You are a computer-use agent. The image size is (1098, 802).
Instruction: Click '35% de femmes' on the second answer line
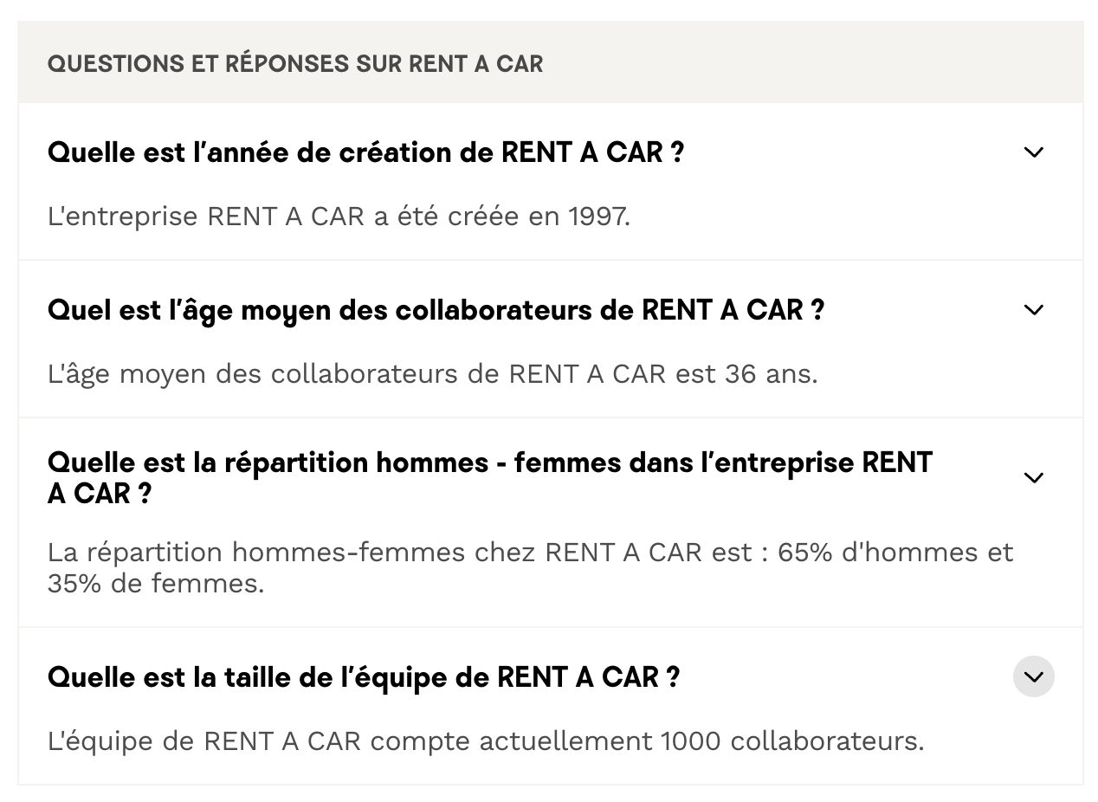[155, 583]
